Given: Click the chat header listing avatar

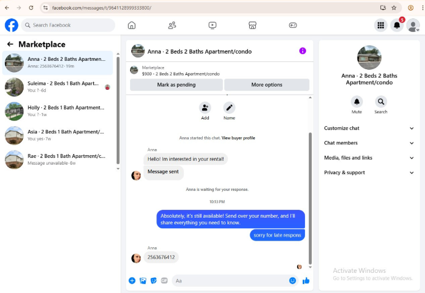Looking at the screenshot, I should tap(138, 51).
